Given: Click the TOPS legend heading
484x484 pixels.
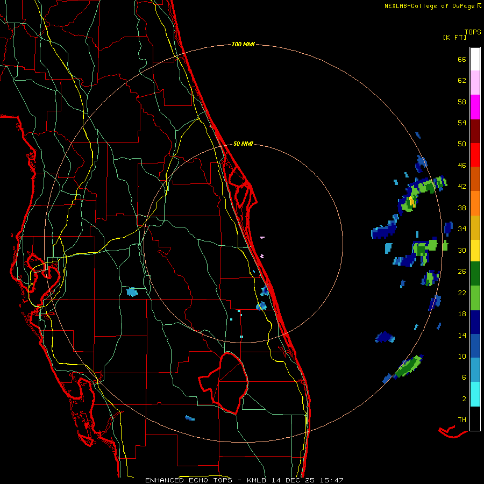Looking at the screenshot, I should pyautogui.click(x=473, y=32).
